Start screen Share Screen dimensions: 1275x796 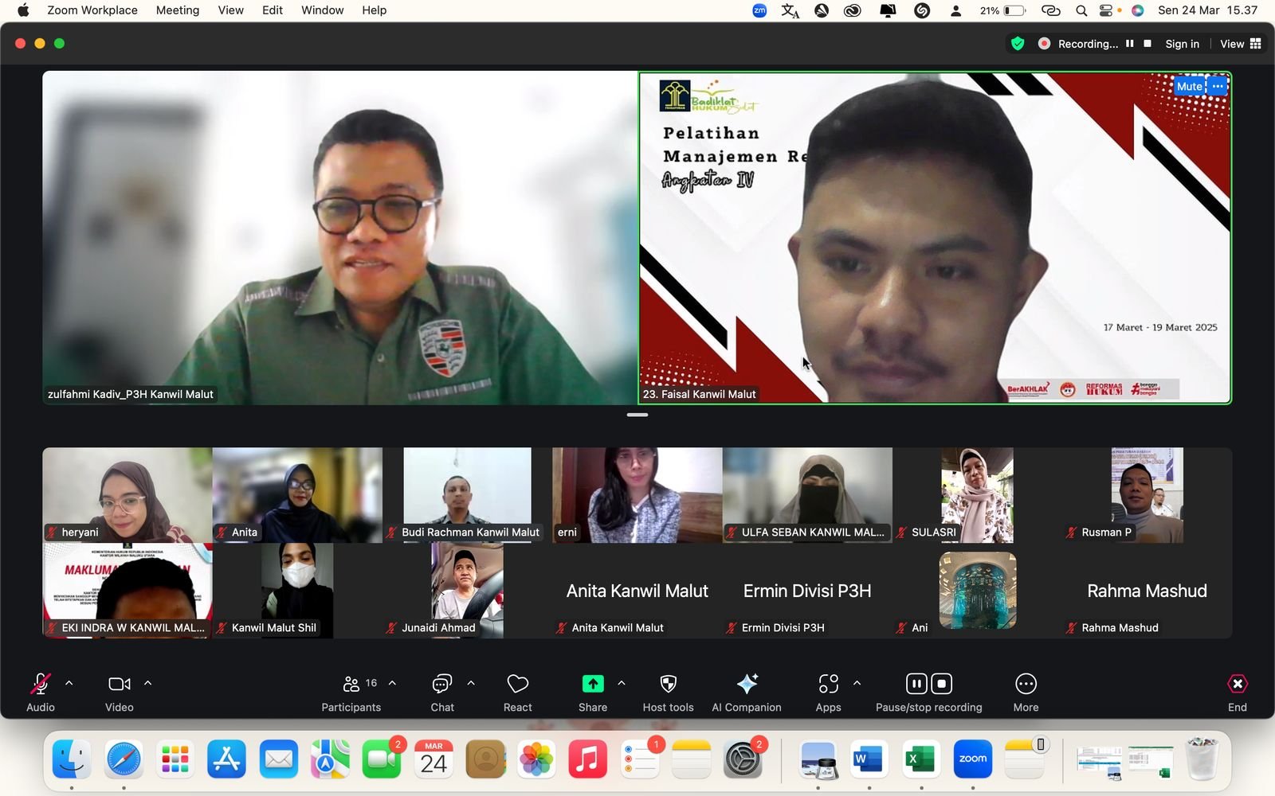coord(593,693)
